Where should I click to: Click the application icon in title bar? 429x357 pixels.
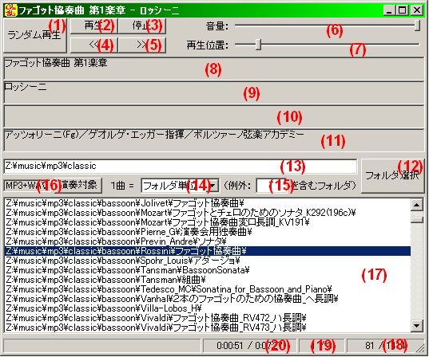tap(11, 10)
